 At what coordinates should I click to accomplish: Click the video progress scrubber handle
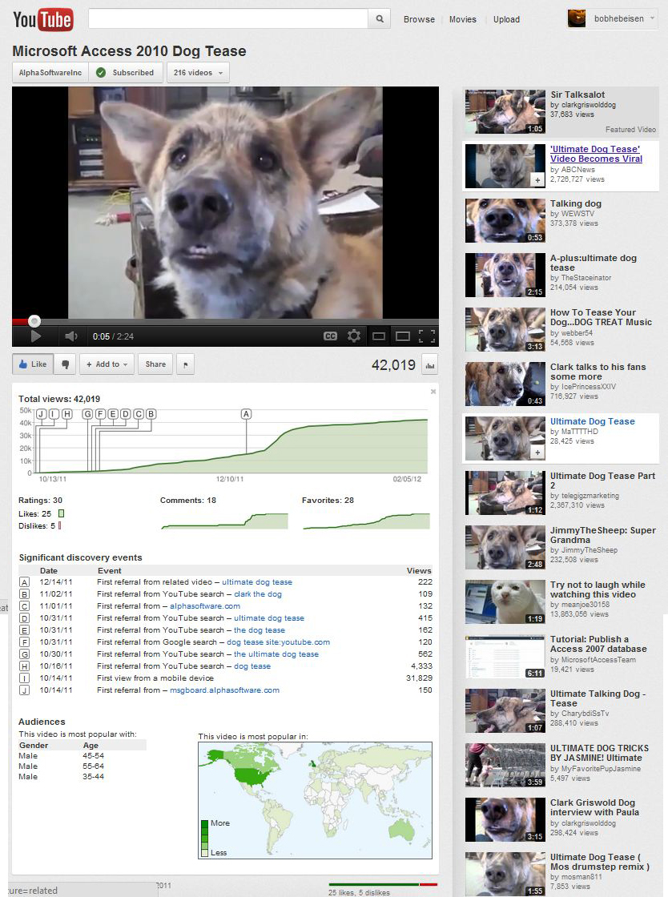point(34,320)
